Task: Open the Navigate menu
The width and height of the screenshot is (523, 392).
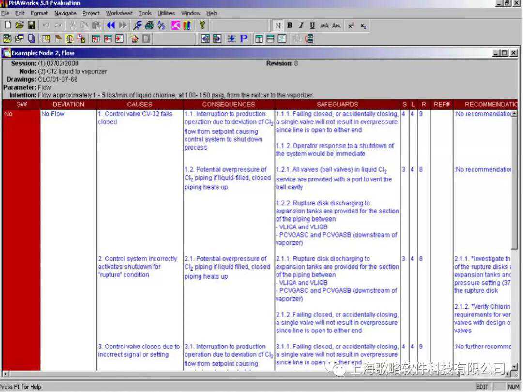Action: point(65,13)
